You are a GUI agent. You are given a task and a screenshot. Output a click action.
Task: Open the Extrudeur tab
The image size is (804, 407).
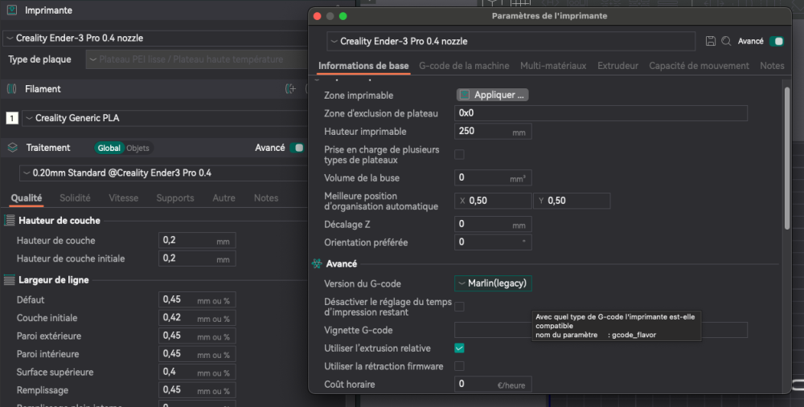617,66
